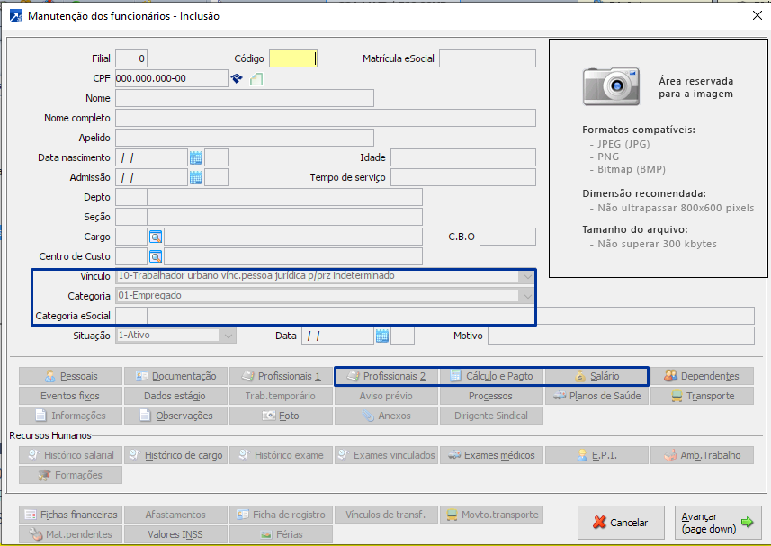Click the camera image placeholder

click(611, 86)
